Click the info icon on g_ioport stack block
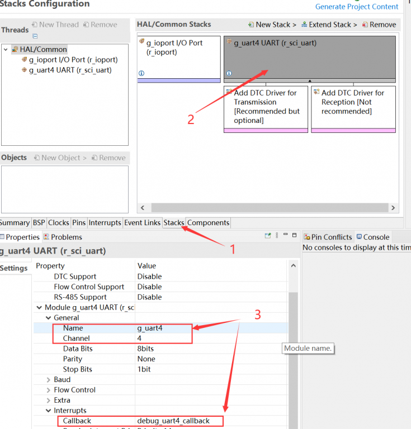Screen dimensions: 411x429 click(141, 73)
